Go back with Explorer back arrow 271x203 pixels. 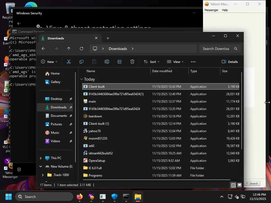[43, 49]
